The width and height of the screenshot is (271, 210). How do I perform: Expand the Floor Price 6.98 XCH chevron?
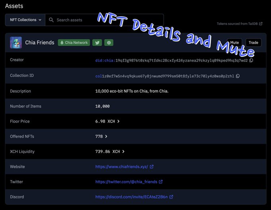(x=118, y=121)
